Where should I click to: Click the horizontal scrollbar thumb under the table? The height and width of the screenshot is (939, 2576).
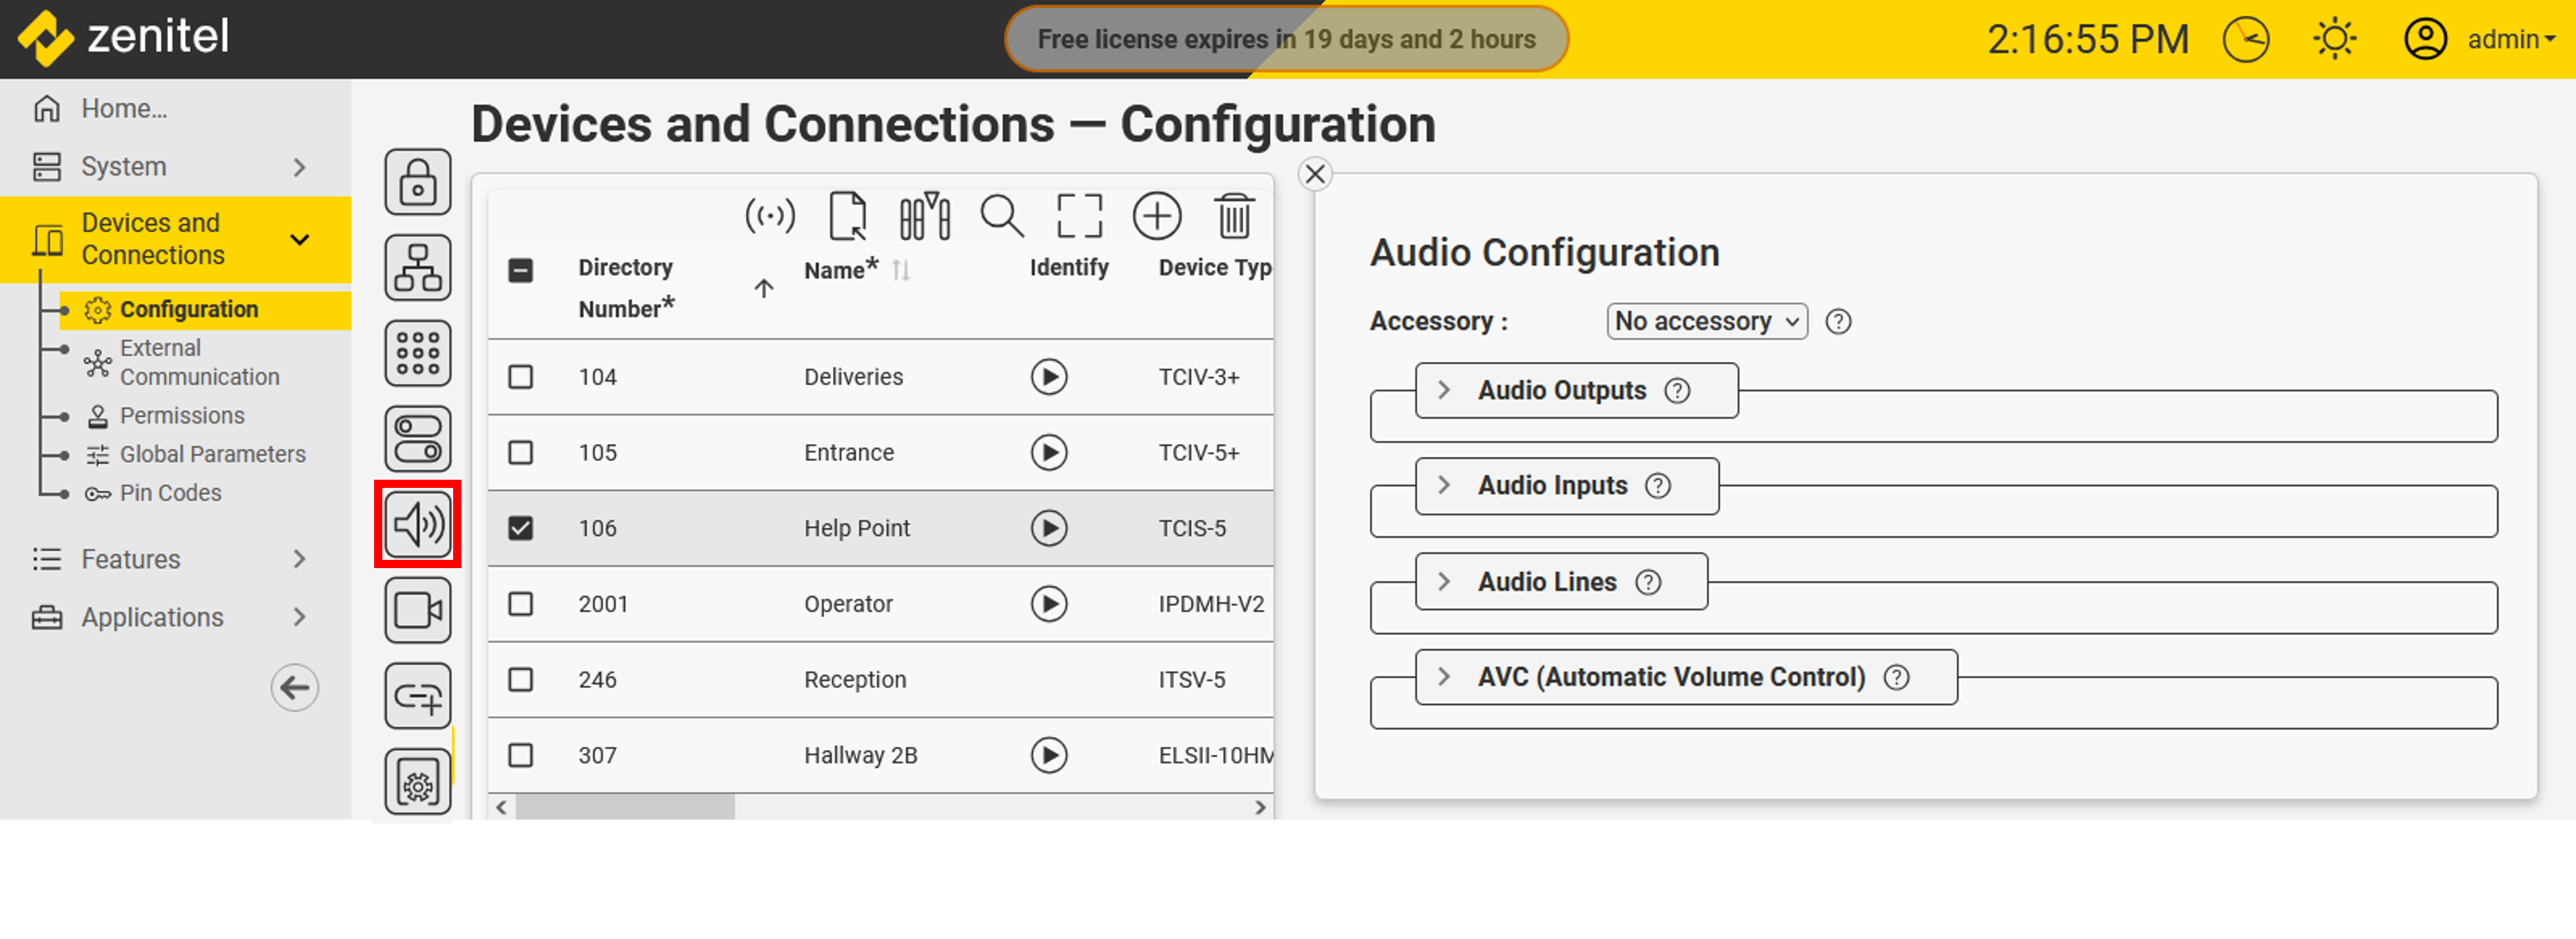pyautogui.click(x=625, y=807)
